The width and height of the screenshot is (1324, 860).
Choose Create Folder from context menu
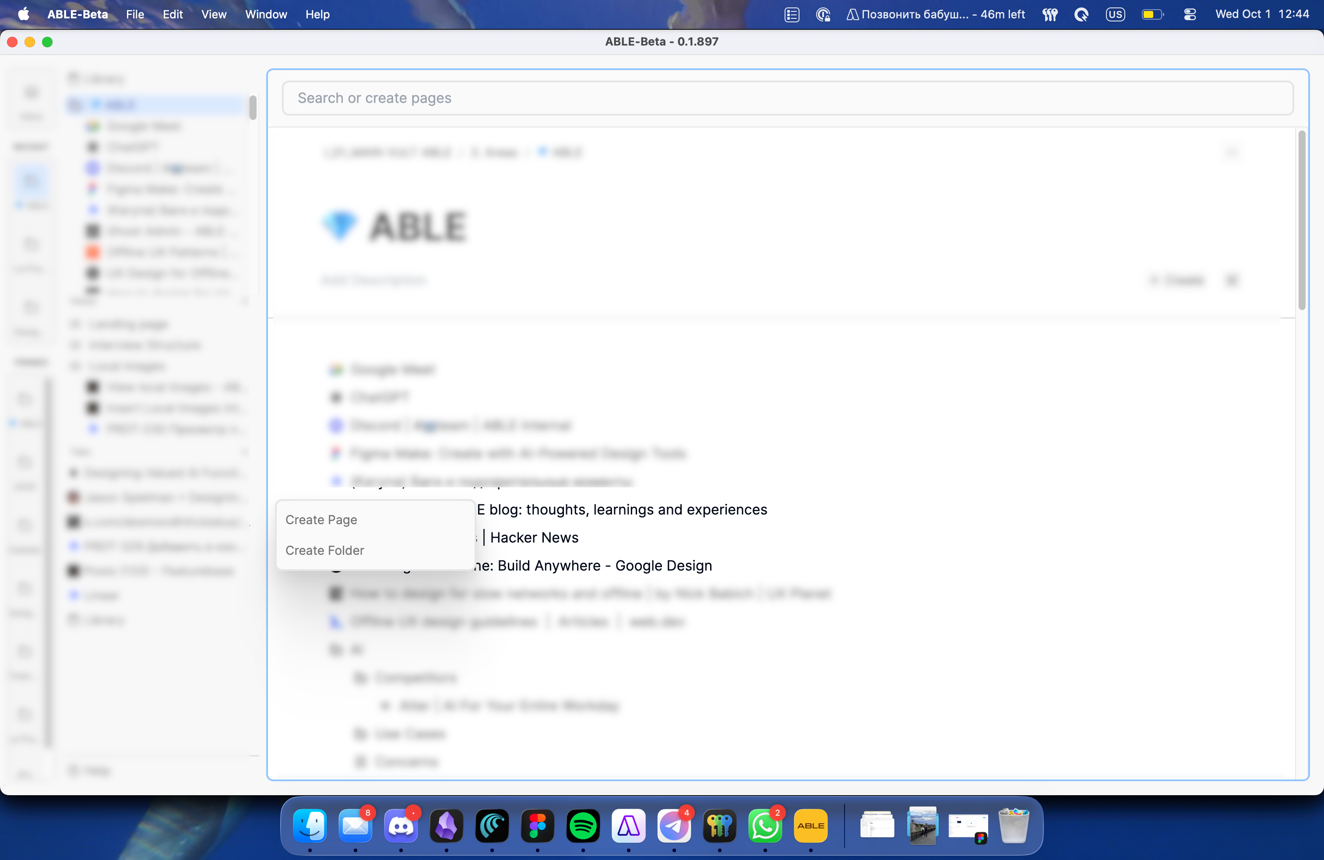point(376,550)
